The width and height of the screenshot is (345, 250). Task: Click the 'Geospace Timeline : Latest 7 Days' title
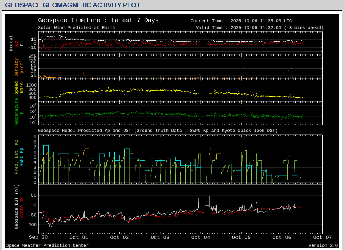pyautogui.click(x=98, y=20)
